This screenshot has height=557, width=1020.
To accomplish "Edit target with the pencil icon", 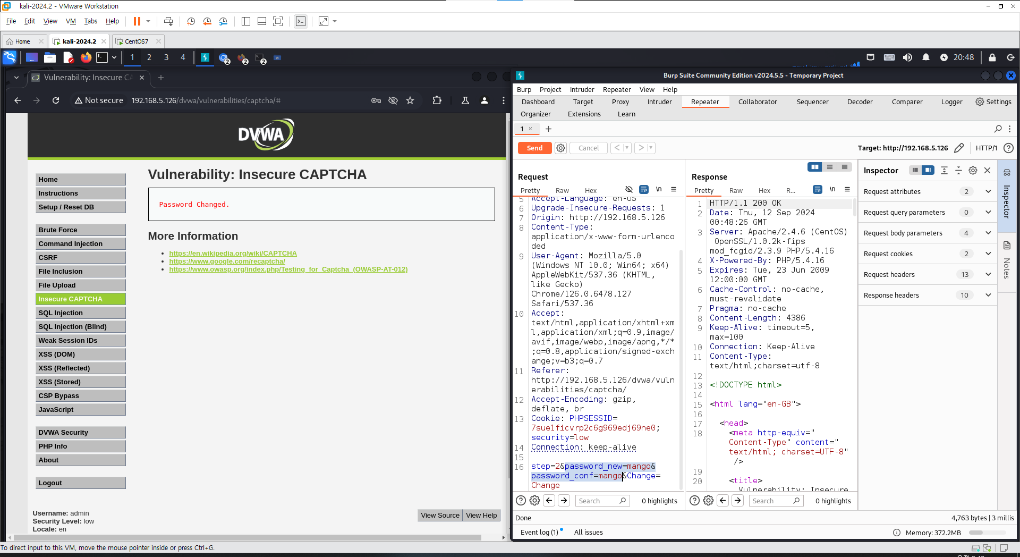I will (x=959, y=148).
